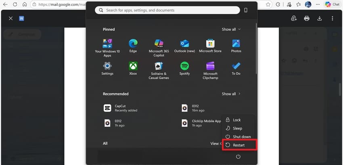
Task: Open the To Do app
Action: [236, 68]
